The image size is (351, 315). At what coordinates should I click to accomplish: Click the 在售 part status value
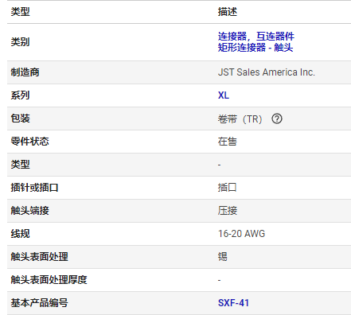[228, 142]
